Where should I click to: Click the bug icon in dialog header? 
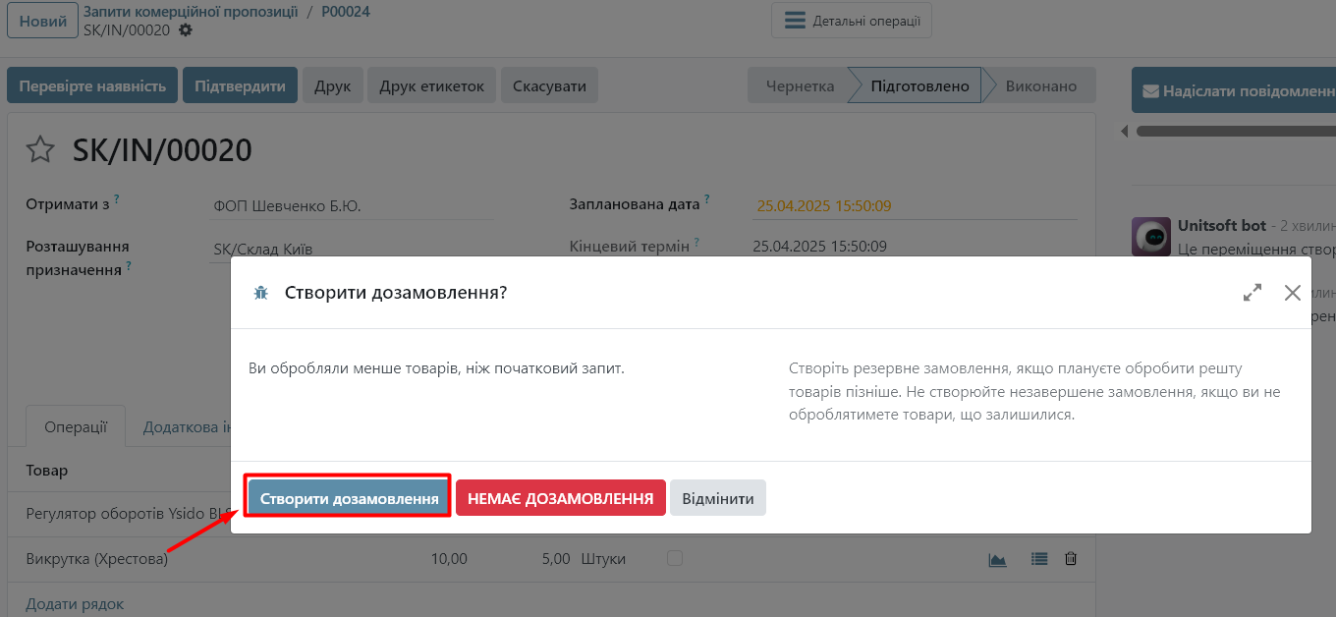pos(260,293)
